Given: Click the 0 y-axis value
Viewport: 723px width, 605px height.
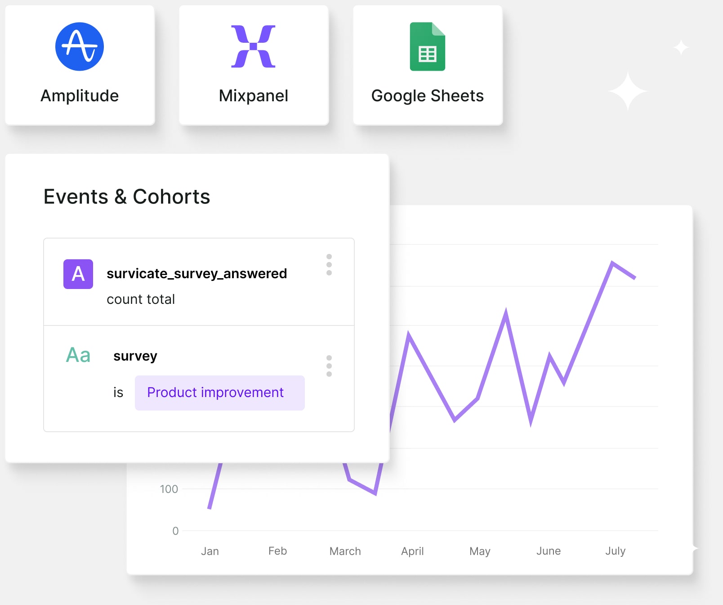Looking at the screenshot, I should coord(175,531).
